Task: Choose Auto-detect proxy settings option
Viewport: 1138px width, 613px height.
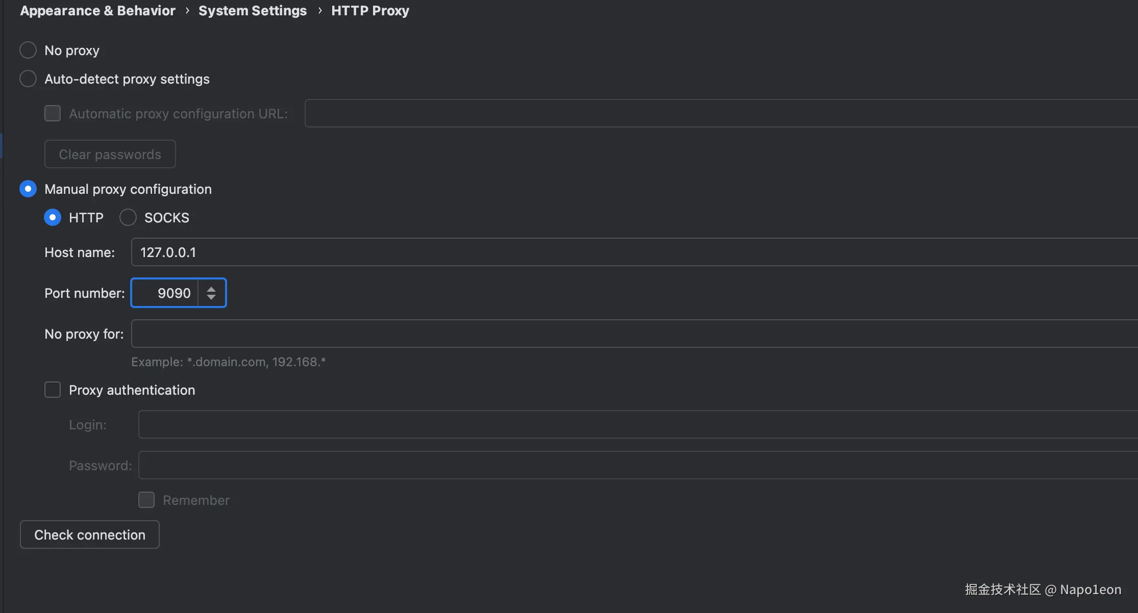Action: (x=28, y=79)
